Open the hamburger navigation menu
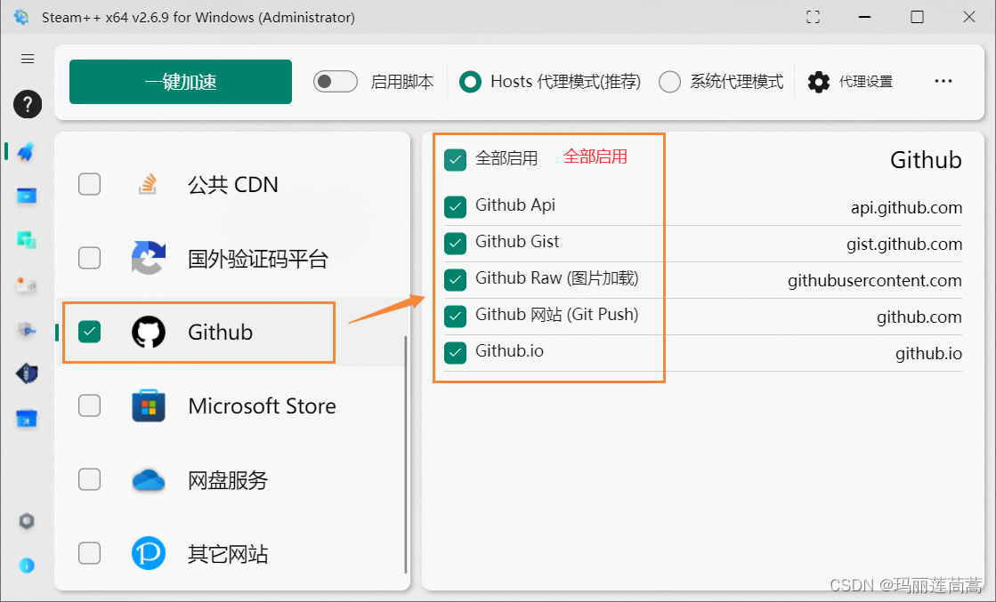This screenshot has height=602, width=996. click(28, 59)
